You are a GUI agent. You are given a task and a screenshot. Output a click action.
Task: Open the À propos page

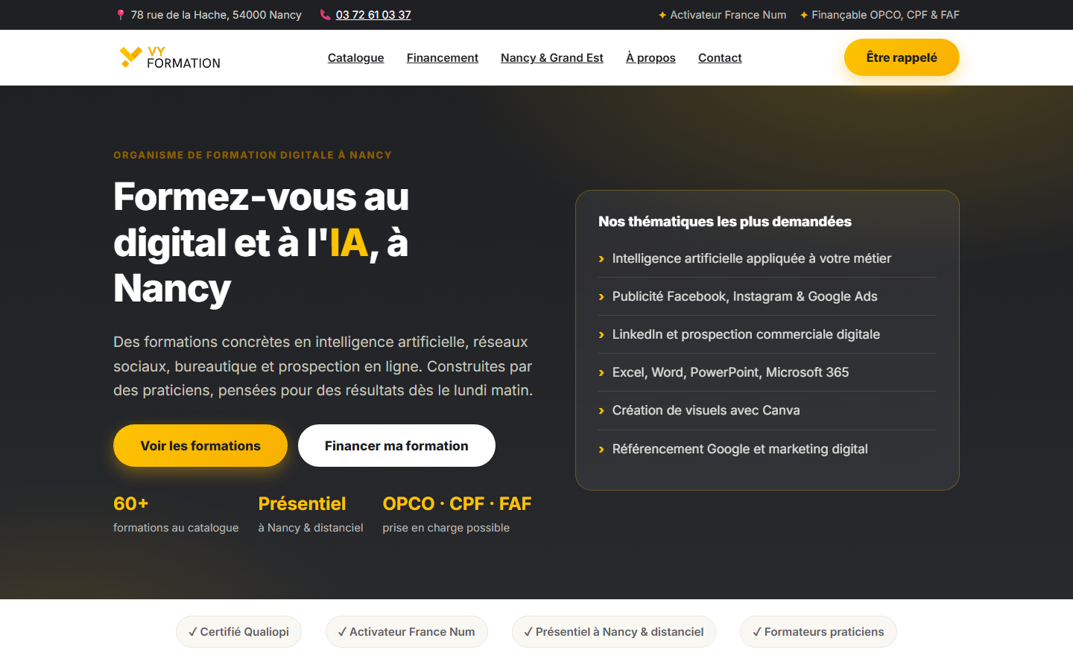651,57
